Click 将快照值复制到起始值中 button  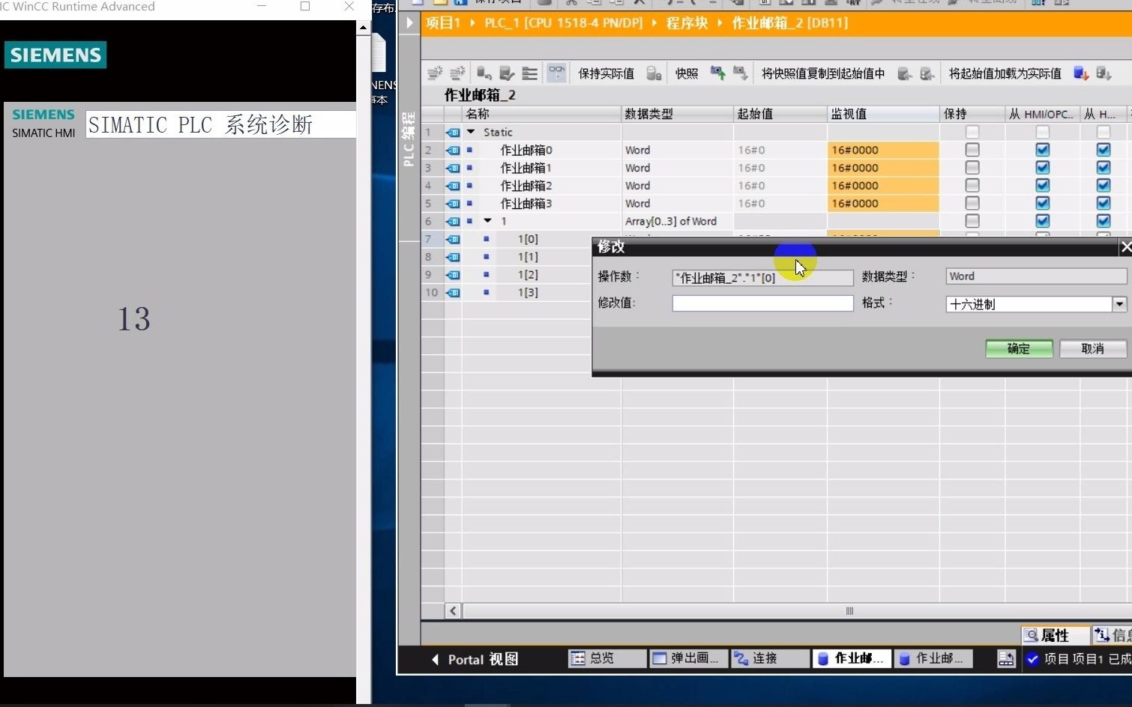coord(823,73)
